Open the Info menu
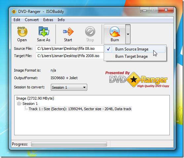 tap(61, 20)
